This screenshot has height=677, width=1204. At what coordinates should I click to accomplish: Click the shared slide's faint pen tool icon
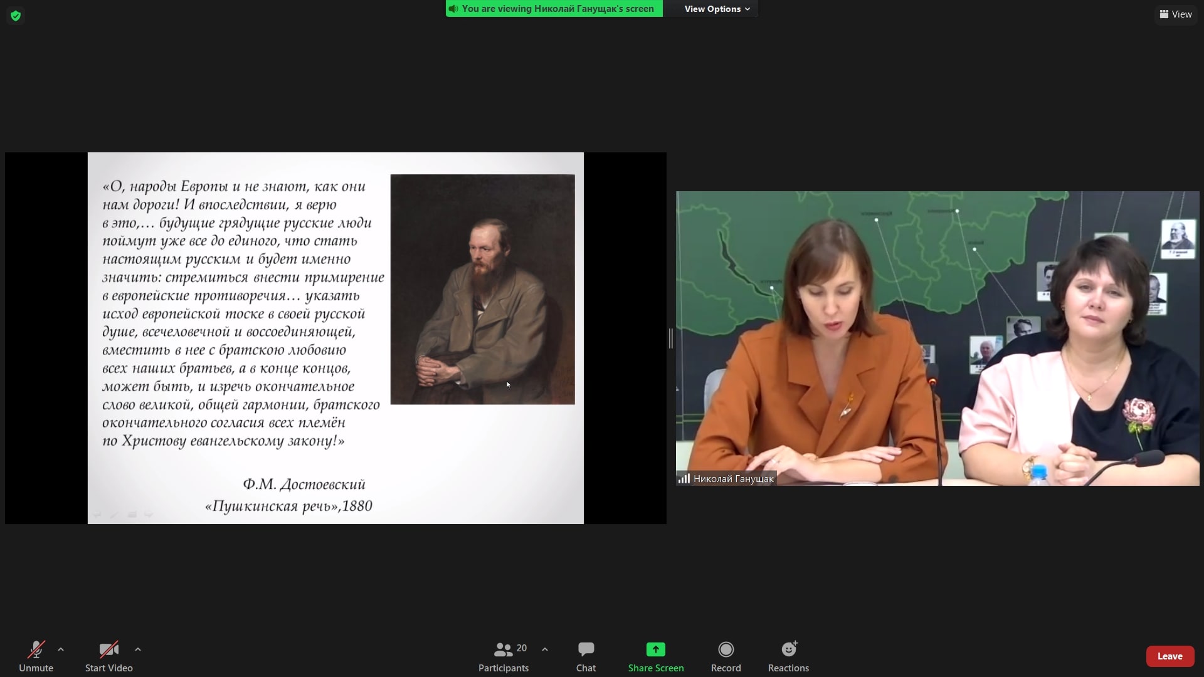(x=114, y=515)
